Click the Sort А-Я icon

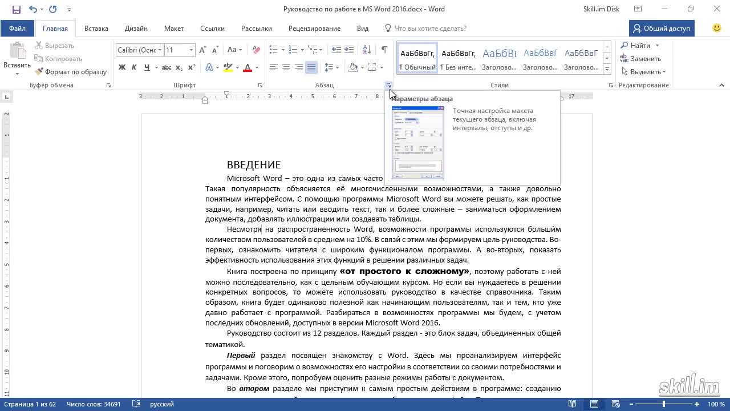click(367, 50)
